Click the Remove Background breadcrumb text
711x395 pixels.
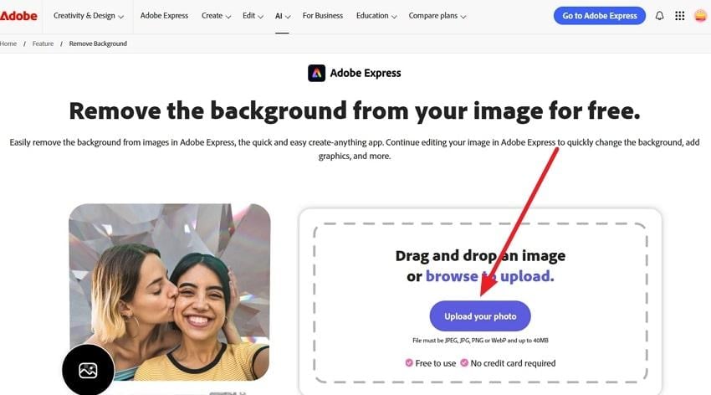pyautogui.click(x=98, y=44)
